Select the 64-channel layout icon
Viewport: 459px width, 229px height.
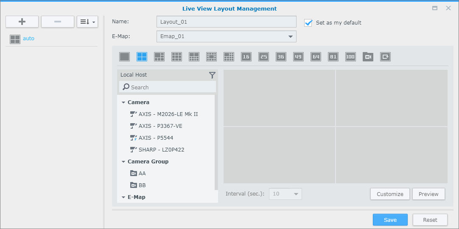click(x=316, y=57)
